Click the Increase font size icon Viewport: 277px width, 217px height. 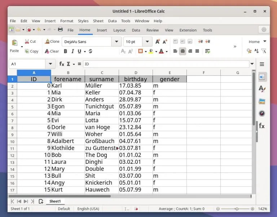click(x=158, y=42)
